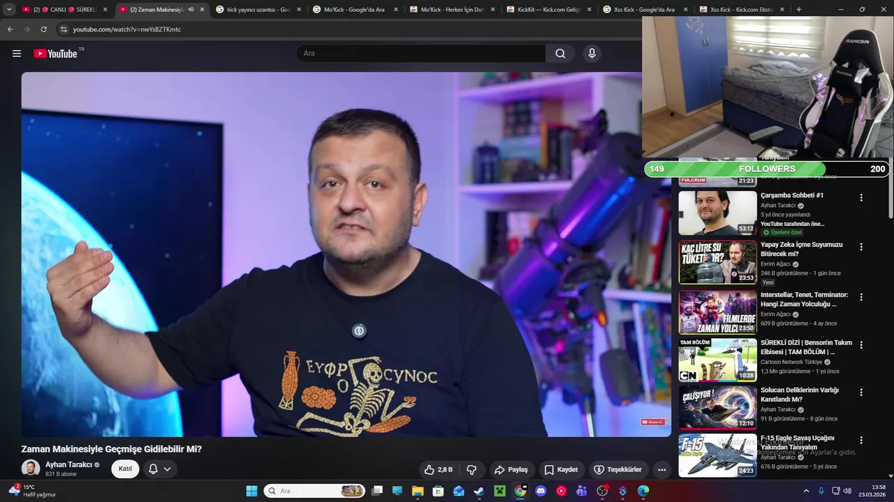Start voice search with the microphone

(592, 54)
